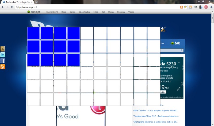Viewport: 214px width, 126px height.
Task: Click the wrench and screwdriver tools icon
Action: (x=163, y=29)
